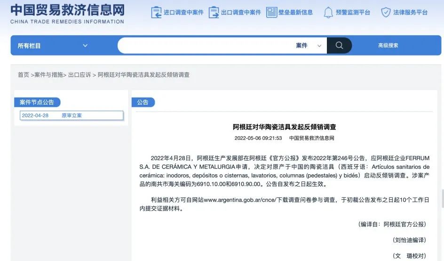This screenshot has width=444, height=261.
Task: Click translator credit 刘怡迪编译
Action: [409, 240]
